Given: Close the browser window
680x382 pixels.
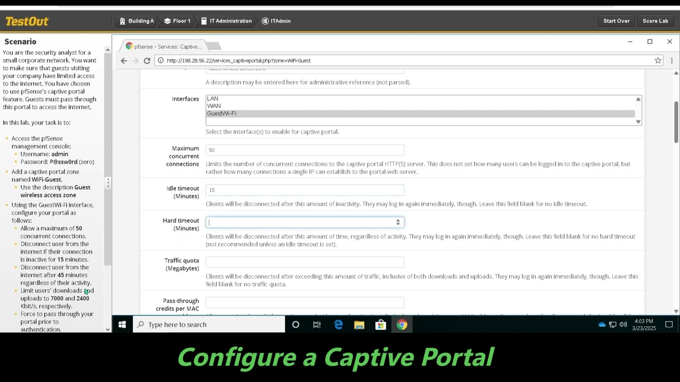Looking at the screenshot, I should click(669, 42).
